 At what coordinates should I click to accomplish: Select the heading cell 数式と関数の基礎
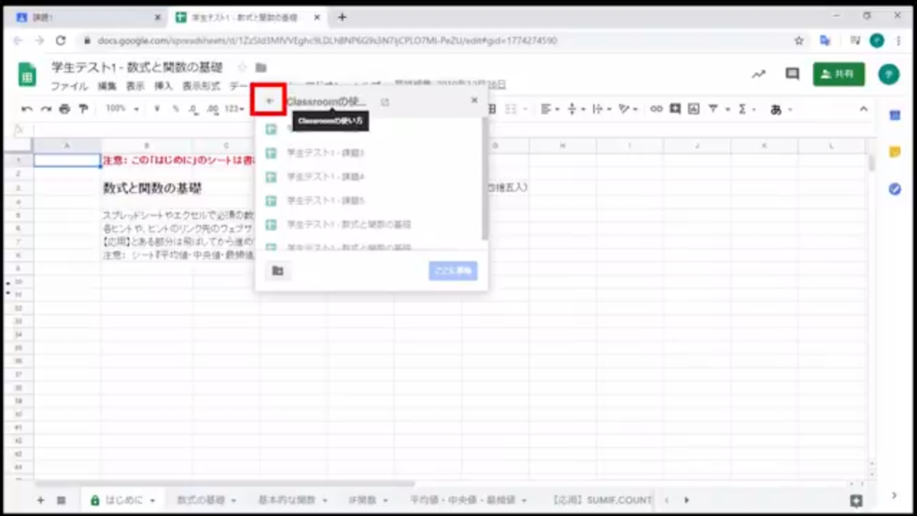point(152,188)
